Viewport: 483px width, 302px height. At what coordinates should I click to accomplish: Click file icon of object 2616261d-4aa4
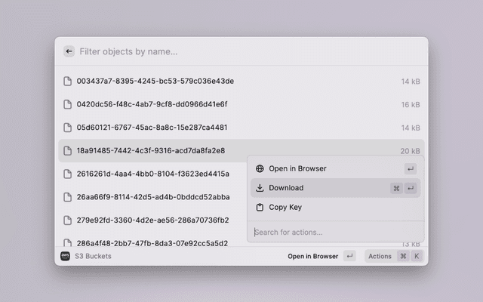click(x=67, y=174)
